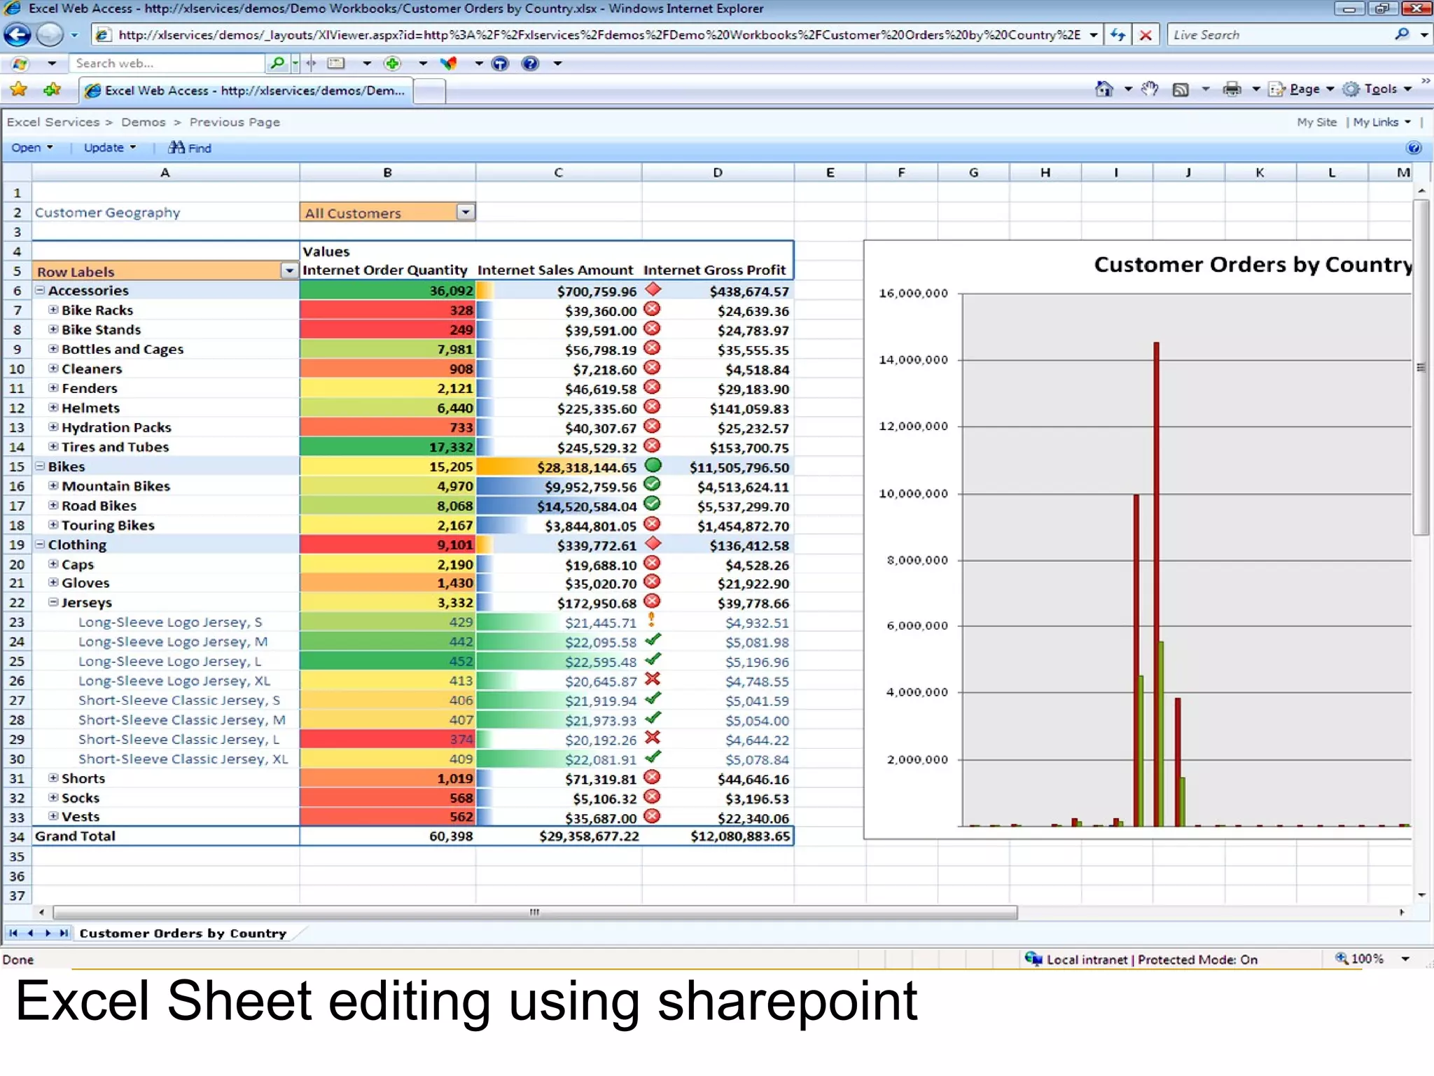Click the next sheet navigation arrow
The height and width of the screenshot is (1076, 1434).
[x=47, y=933]
